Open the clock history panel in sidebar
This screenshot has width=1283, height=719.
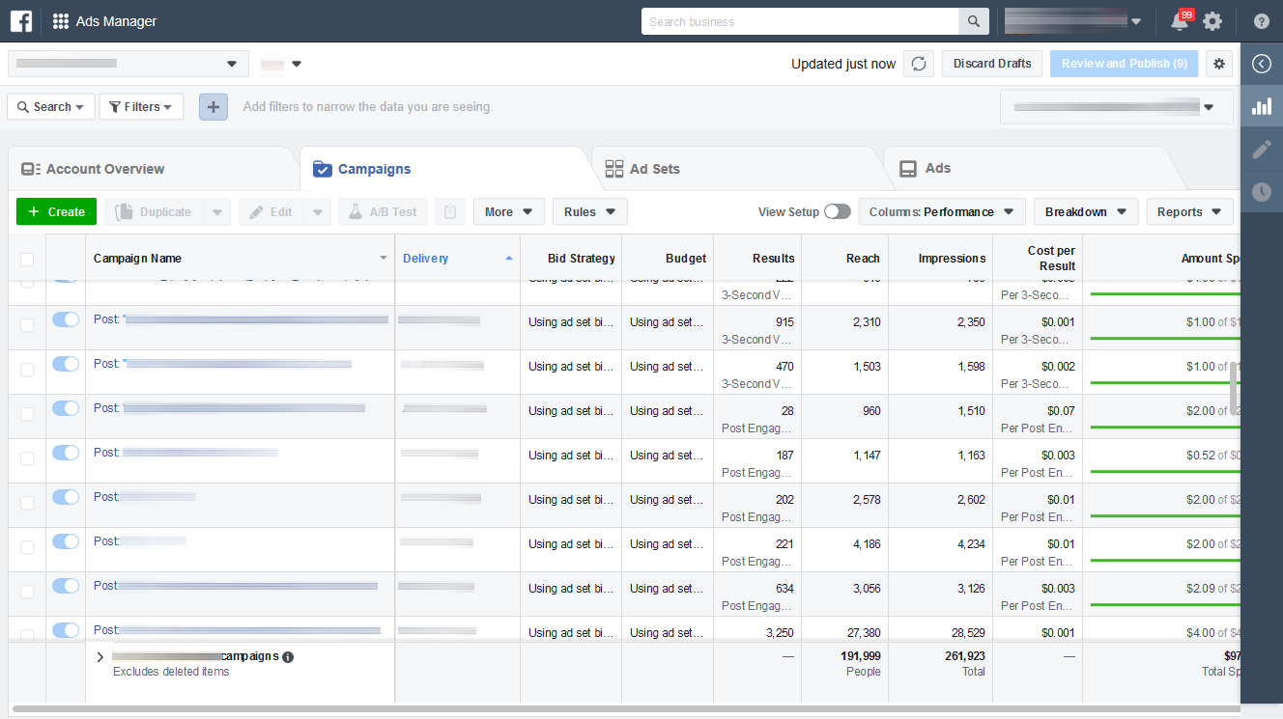(x=1262, y=192)
